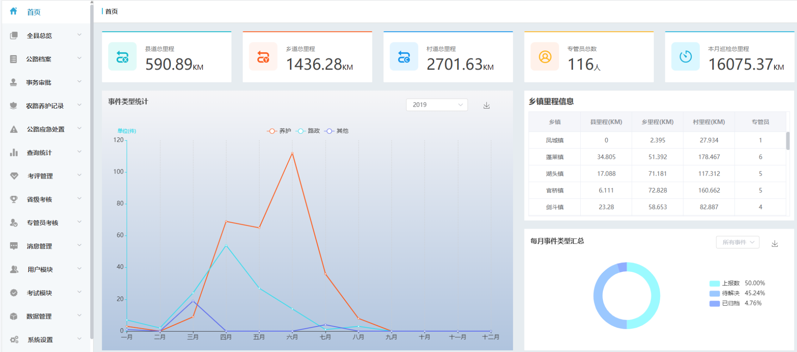Click the 省级考核 trophy icon
Image resolution: width=797 pixels, height=352 pixels.
(x=14, y=199)
